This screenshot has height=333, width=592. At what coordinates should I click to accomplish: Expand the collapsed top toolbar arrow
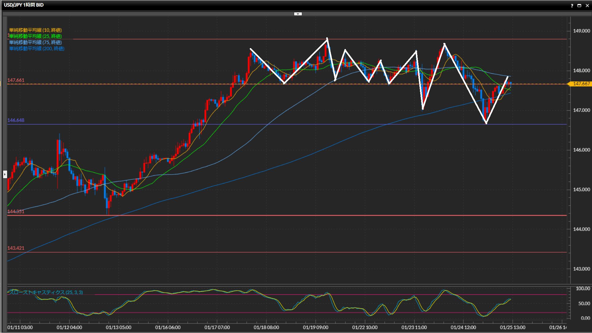[298, 14]
